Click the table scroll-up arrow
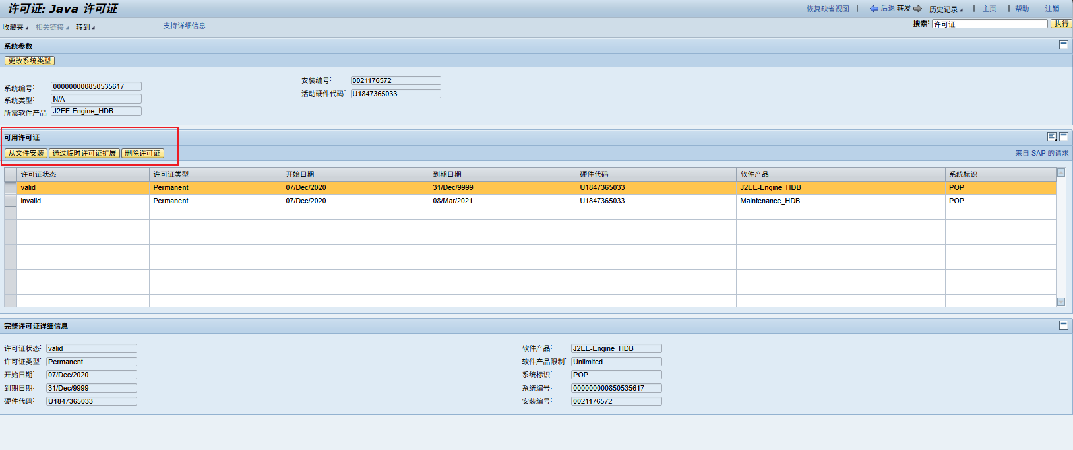The image size is (1073, 450). click(x=1061, y=173)
